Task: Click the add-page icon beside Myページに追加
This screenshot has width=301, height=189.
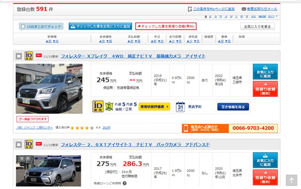Action: coord(190,9)
